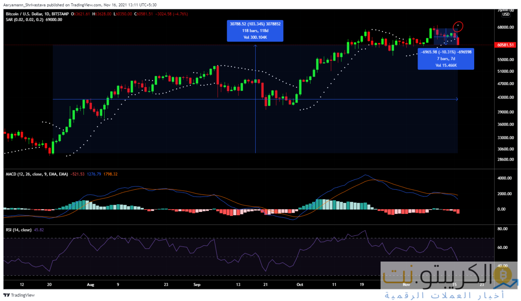
Task: Click the latest red candle at the right edge
Action: coord(458,40)
